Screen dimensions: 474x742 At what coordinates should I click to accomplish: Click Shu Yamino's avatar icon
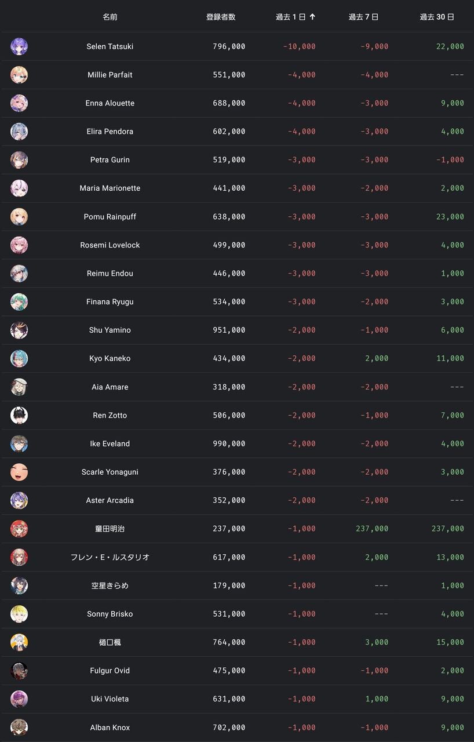click(x=19, y=330)
